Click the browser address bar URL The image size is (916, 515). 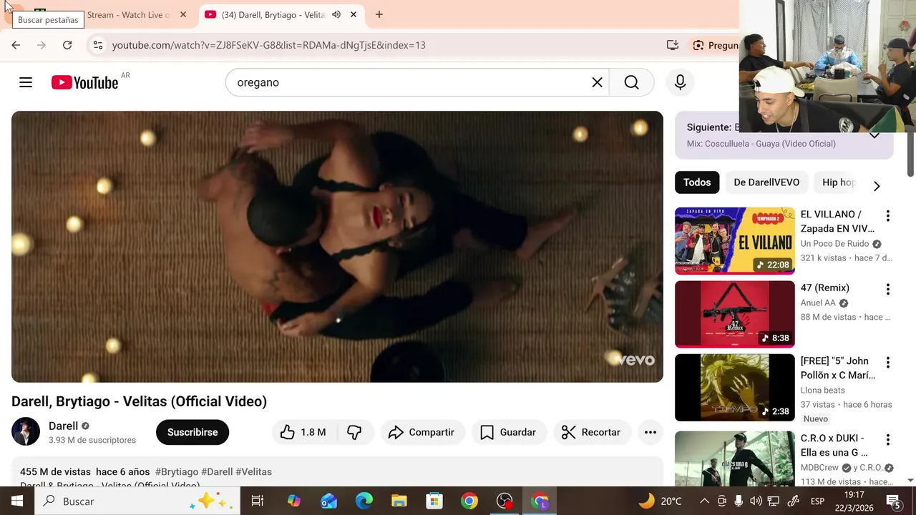click(x=269, y=45)
